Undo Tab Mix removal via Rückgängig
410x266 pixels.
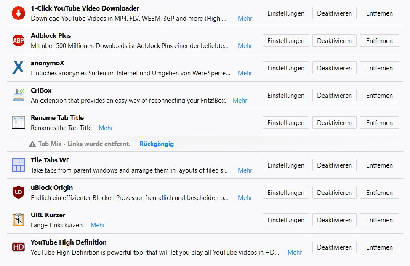[x=157, y=144]
